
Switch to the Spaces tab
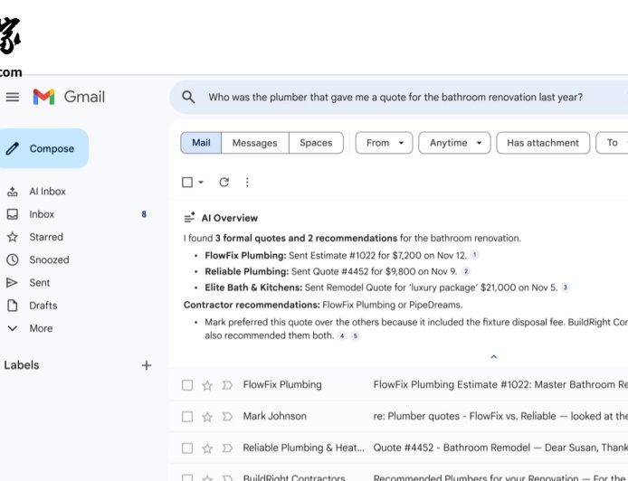point(316,143)
